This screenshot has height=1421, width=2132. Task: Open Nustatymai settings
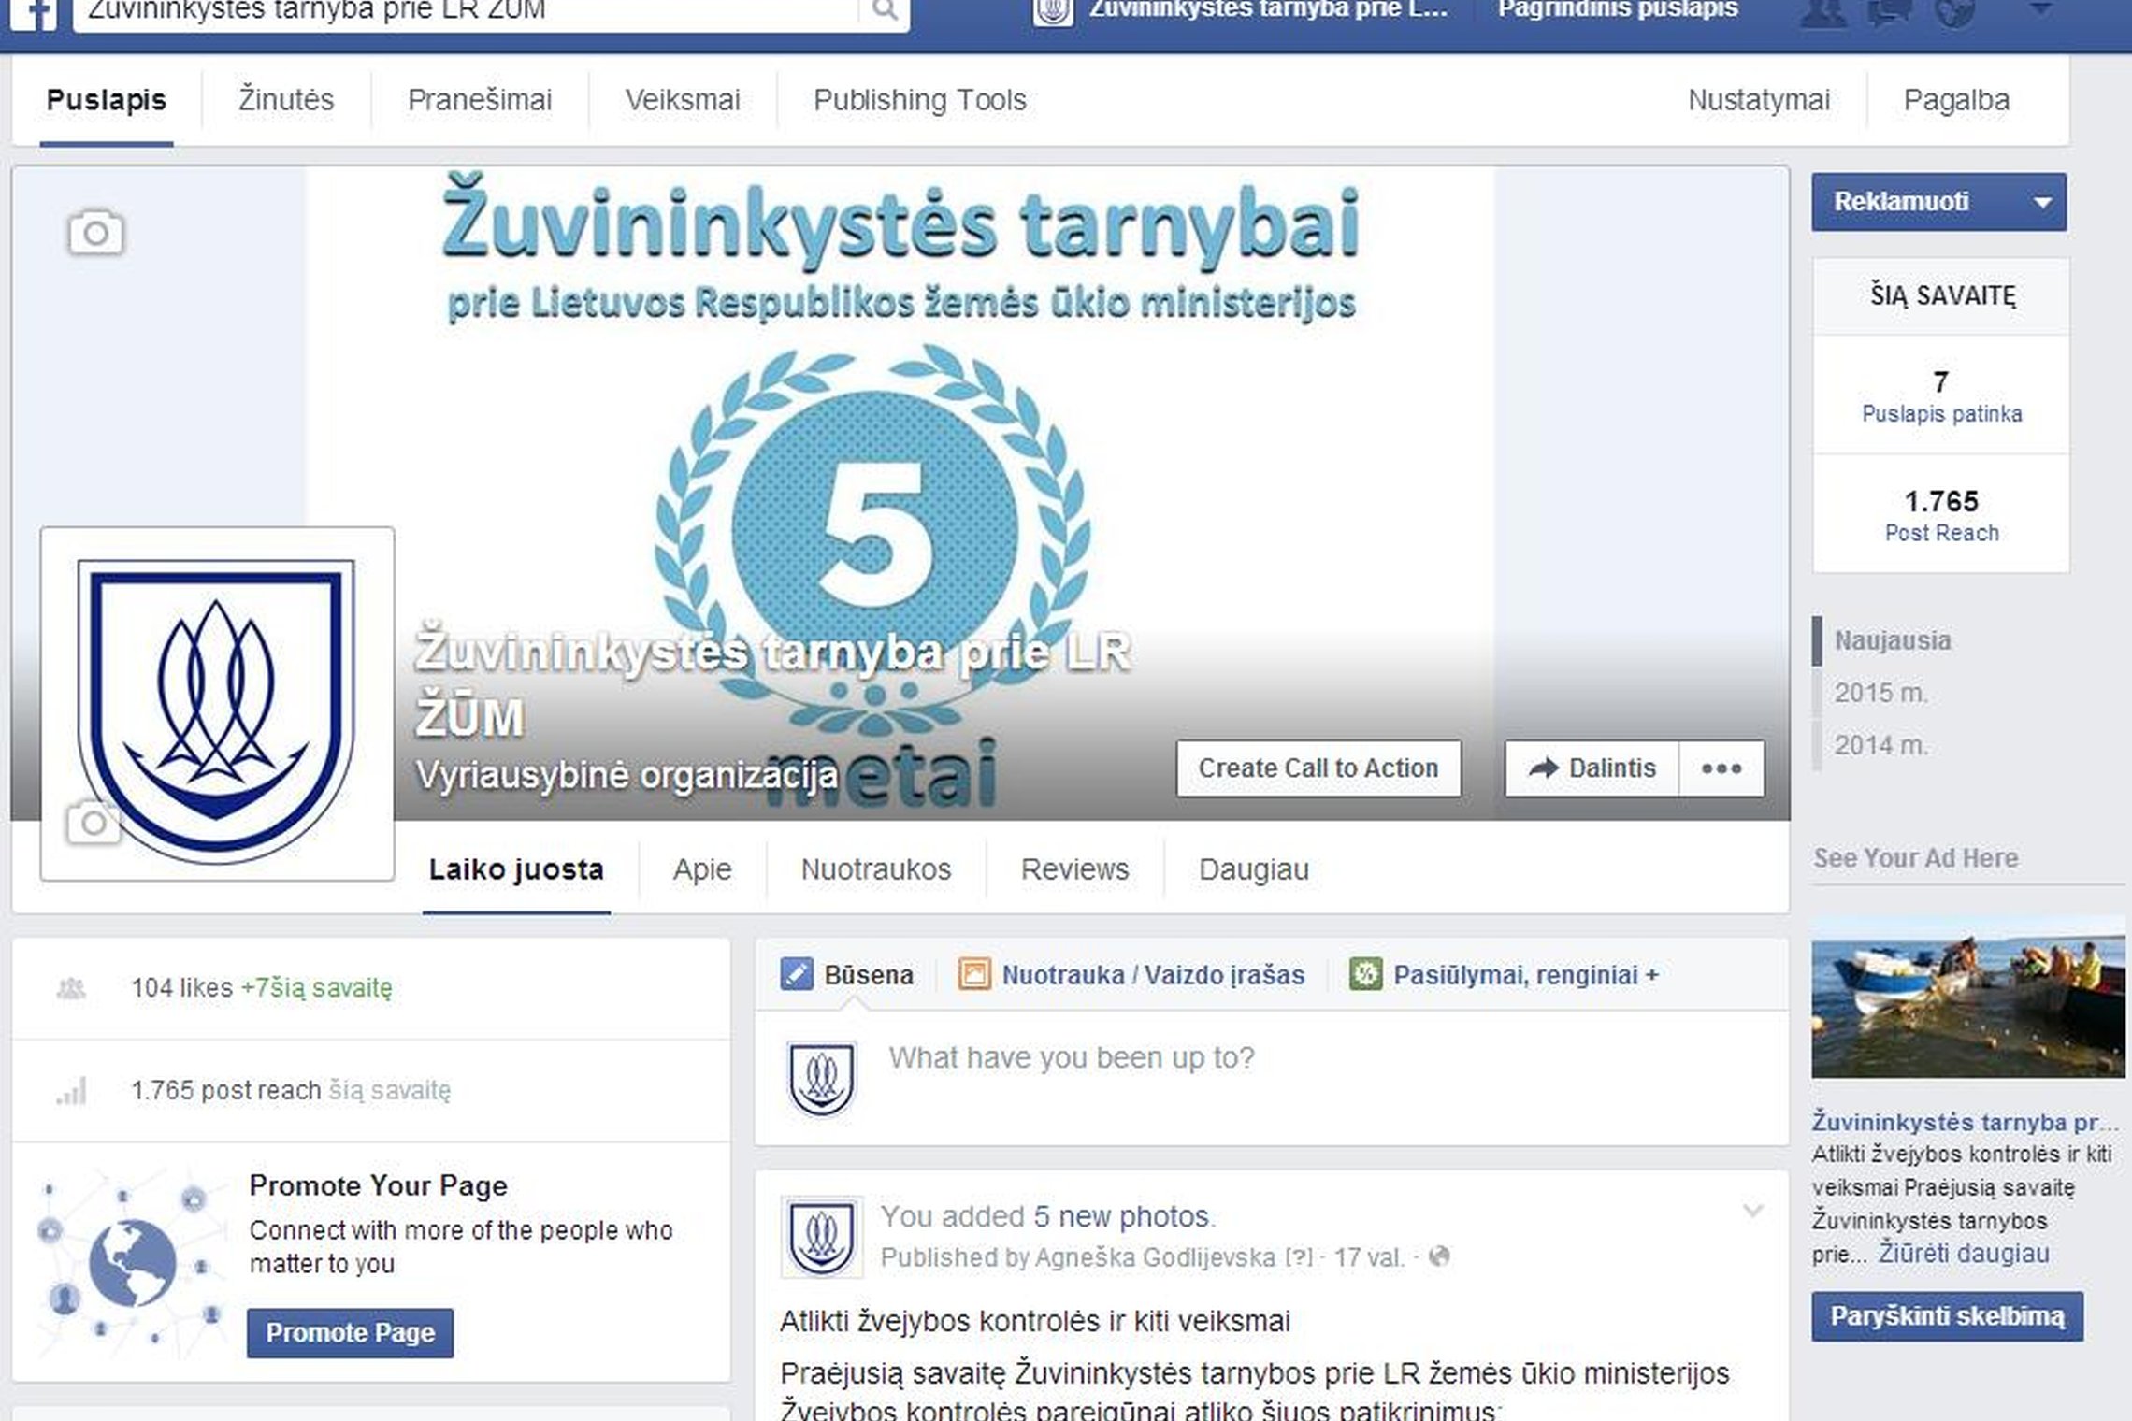coord(1759,100)
